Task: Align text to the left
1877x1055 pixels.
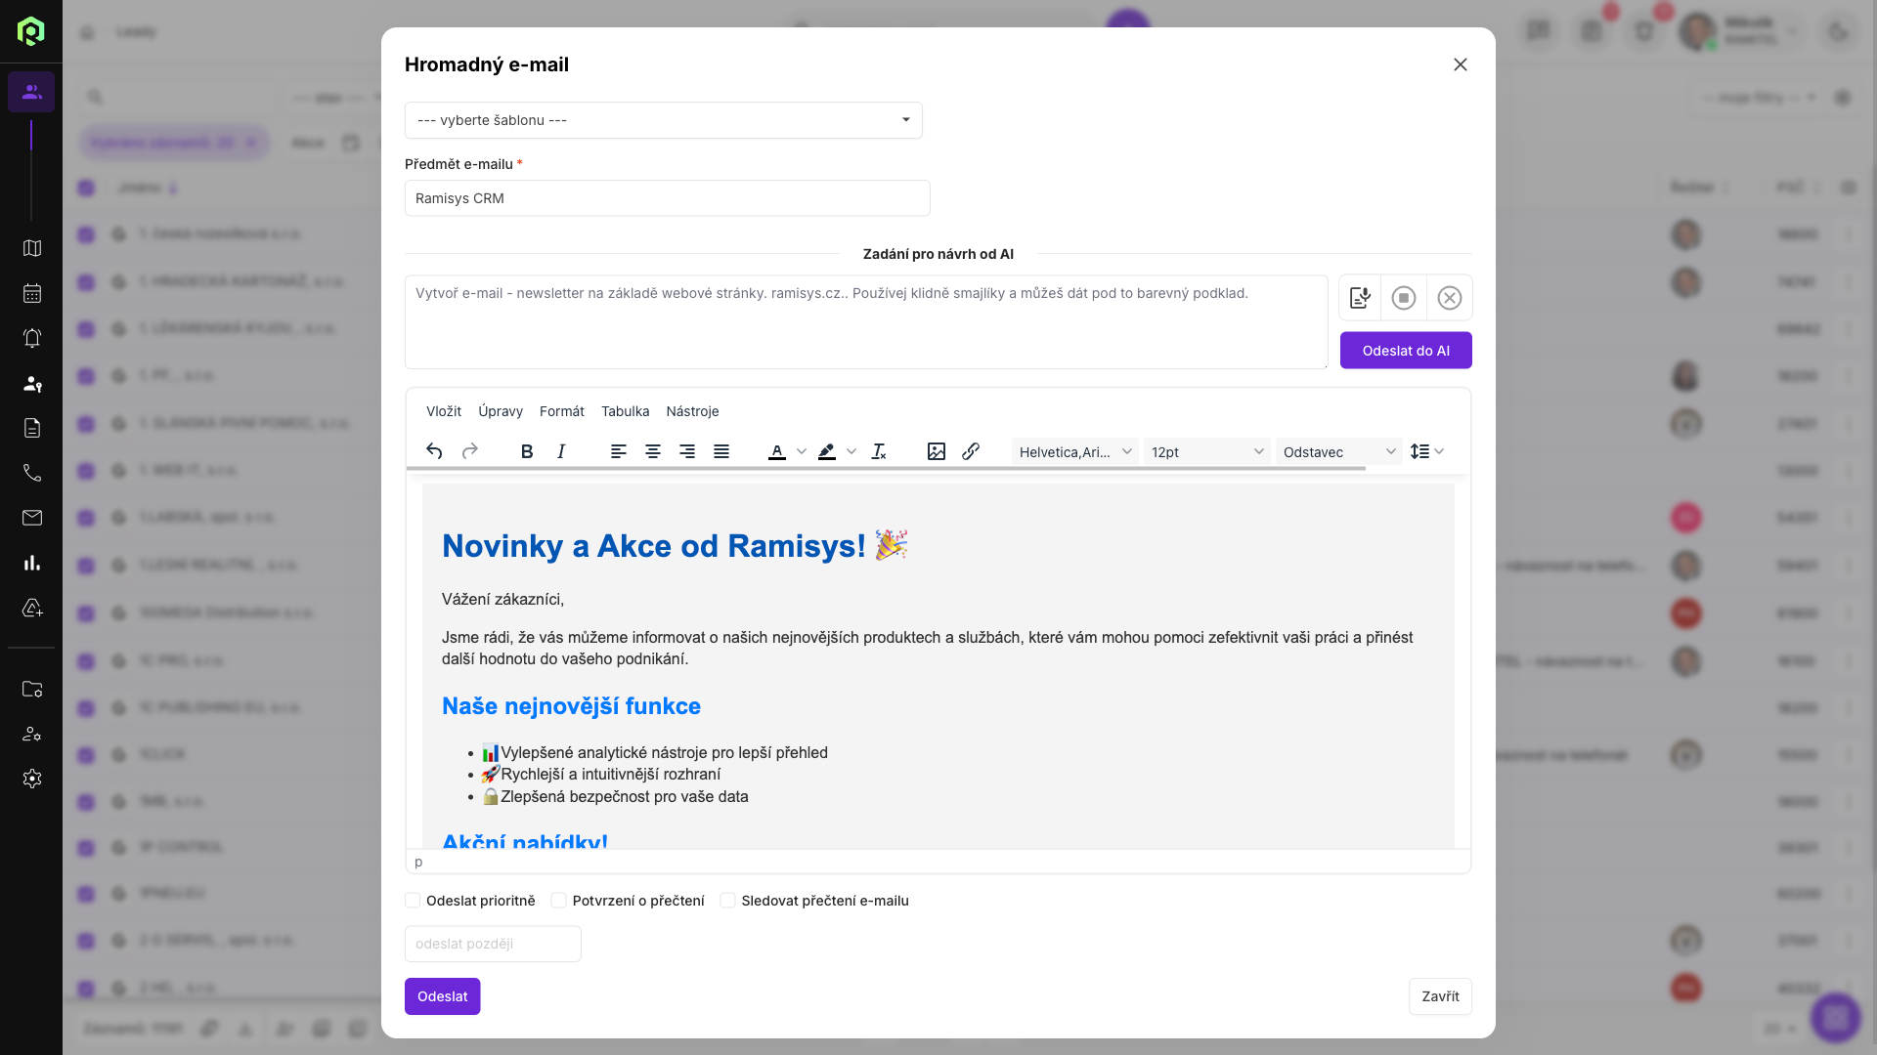Action: (619, 451)
